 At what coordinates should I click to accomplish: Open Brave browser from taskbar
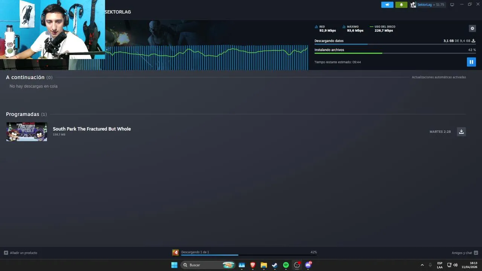(x=253, y=265)
